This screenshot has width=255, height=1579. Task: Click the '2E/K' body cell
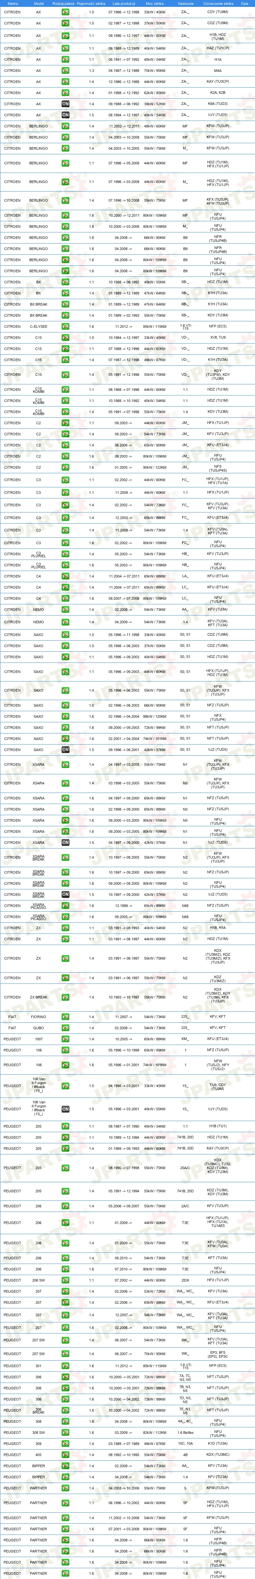click(x=185, y=1281)
